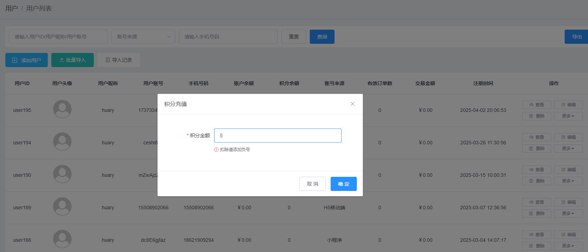Close the 积分充值 dialog with X

point(352,104)
